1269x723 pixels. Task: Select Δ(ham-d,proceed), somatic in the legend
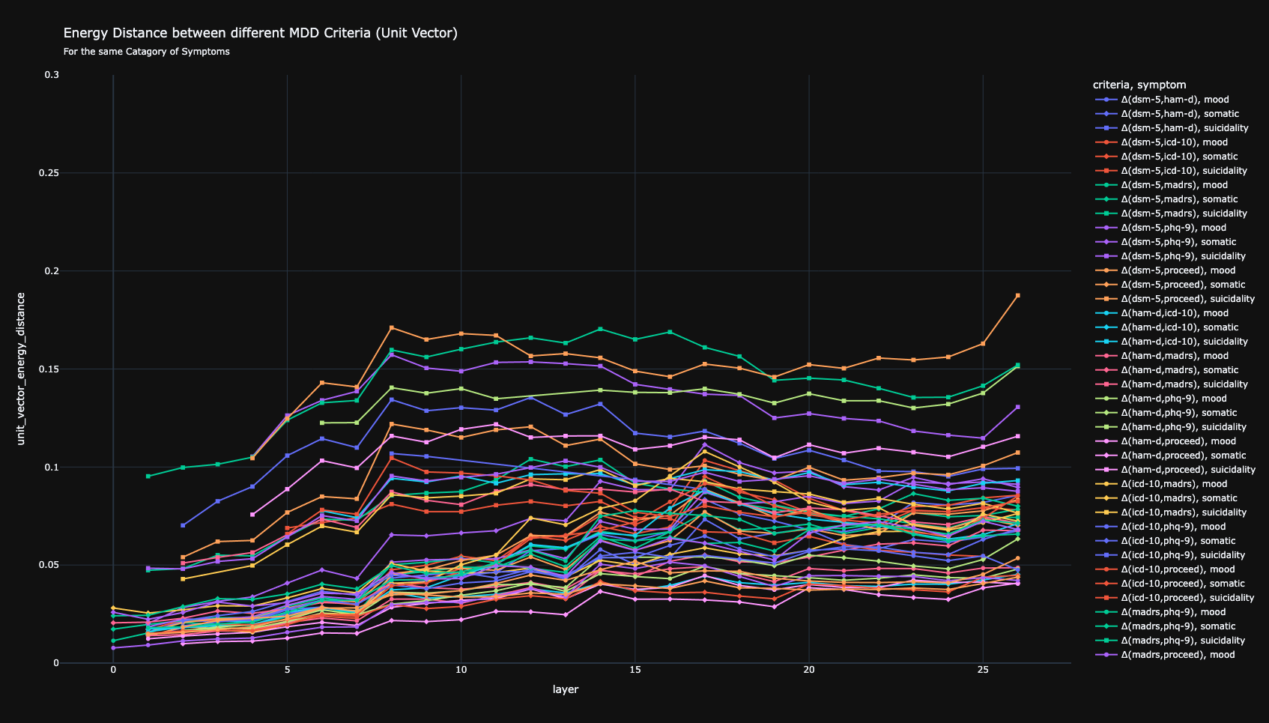coord(1183,456)
